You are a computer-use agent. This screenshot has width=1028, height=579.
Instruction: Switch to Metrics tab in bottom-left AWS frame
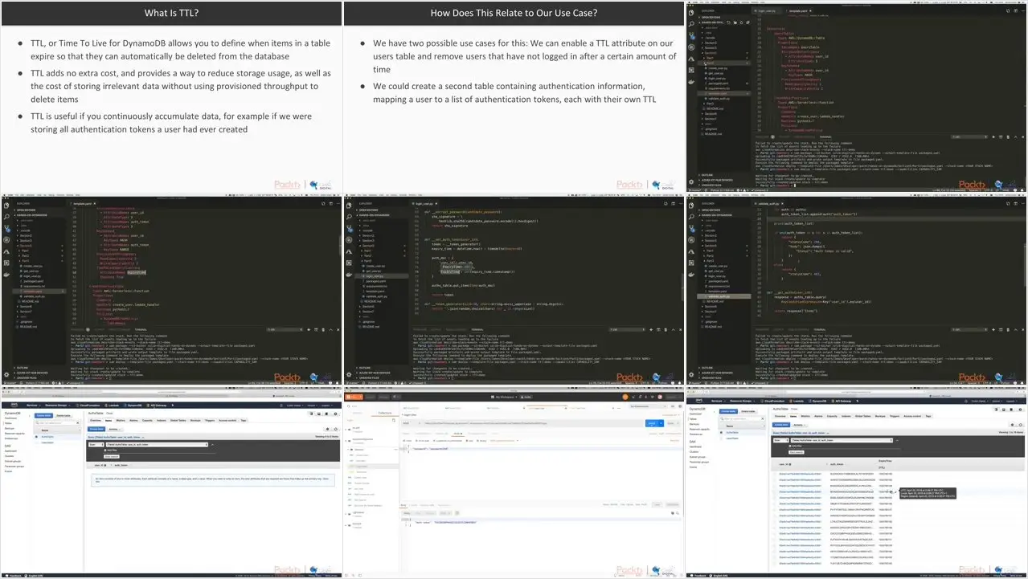[x=120, y=421]
